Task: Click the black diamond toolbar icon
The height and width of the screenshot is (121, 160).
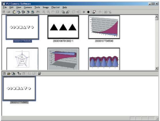Action: point(88,12)
